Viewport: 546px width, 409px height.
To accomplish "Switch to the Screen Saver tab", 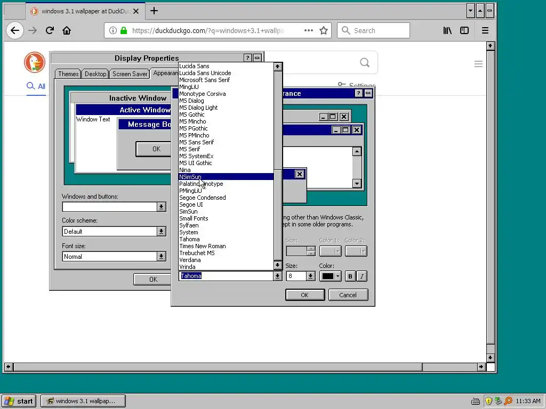I will coord(130,74).
